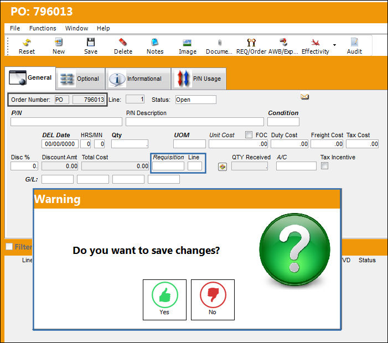The width and height of the screenshot is (388, 343).
Task: Click the Total Cost field
Action: click(115, 166)
